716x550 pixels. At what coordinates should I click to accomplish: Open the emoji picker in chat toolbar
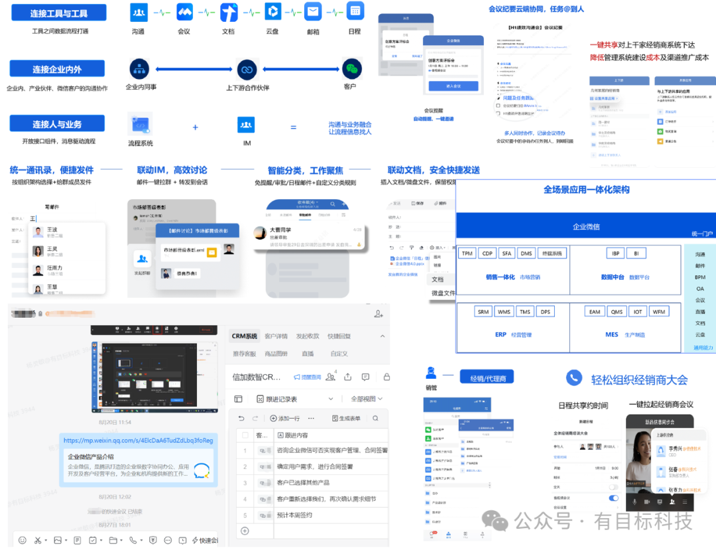23,541
